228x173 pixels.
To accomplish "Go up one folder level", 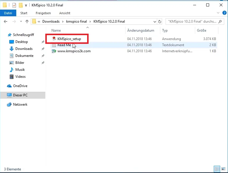I will click(x=27, y=21).
